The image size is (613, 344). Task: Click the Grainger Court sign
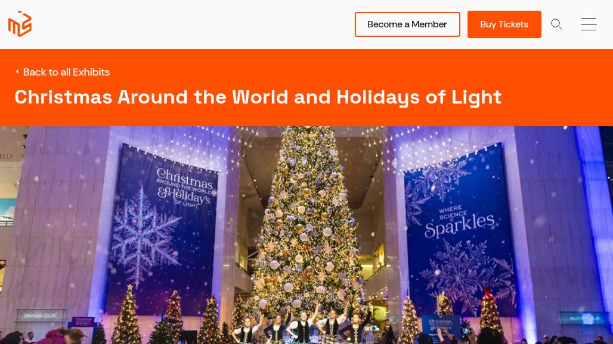(x=40, y=315)
